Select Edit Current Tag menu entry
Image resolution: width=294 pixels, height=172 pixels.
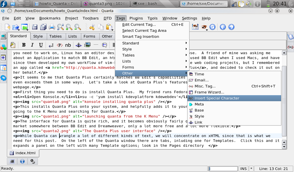(152, 25)
